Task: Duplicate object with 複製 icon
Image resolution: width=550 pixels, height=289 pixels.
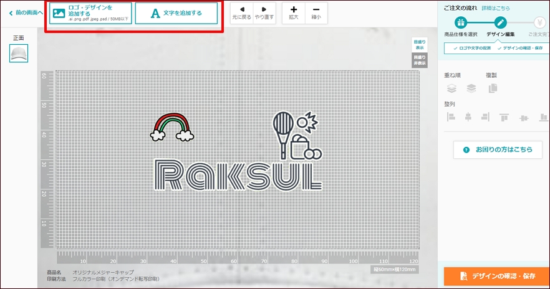Action: [493, 88]
